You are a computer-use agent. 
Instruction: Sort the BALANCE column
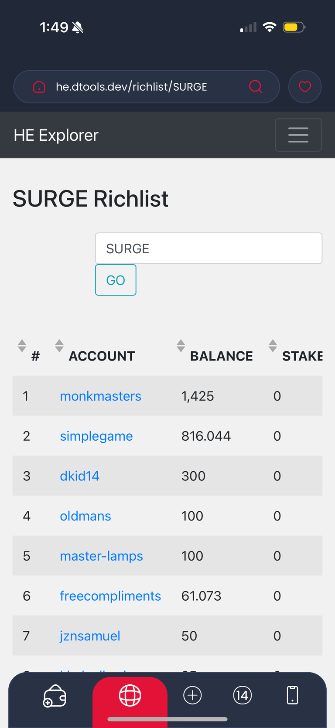181,346
